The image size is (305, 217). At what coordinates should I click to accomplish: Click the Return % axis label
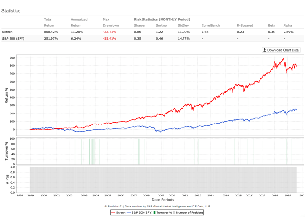[x=6, y=95]
